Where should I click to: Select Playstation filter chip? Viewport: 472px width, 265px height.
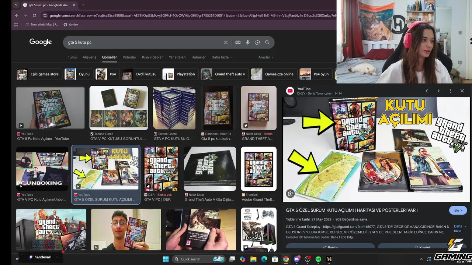(180, 74)
